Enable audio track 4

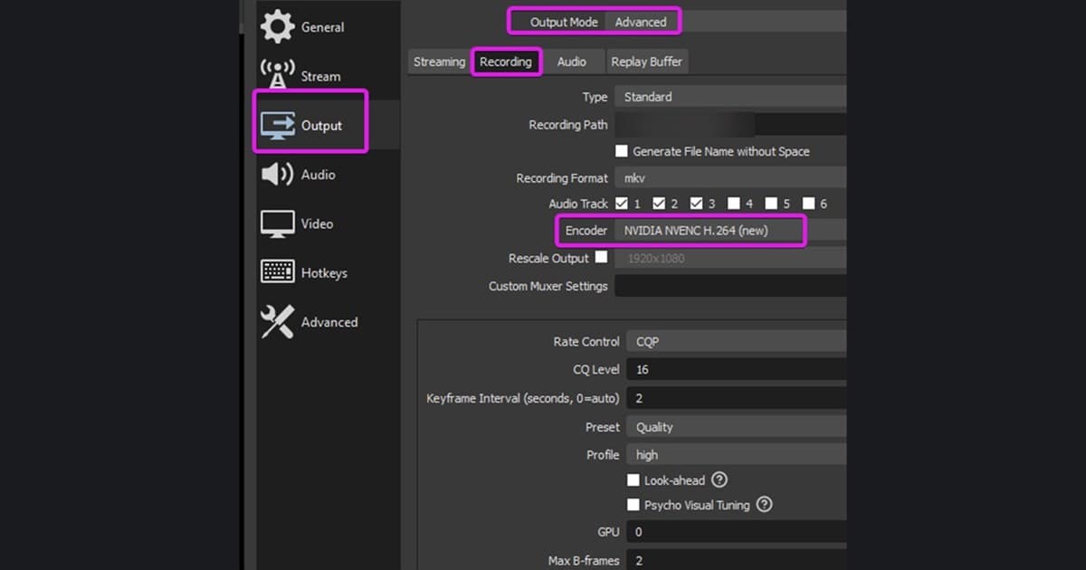click(x=734, y=204)
